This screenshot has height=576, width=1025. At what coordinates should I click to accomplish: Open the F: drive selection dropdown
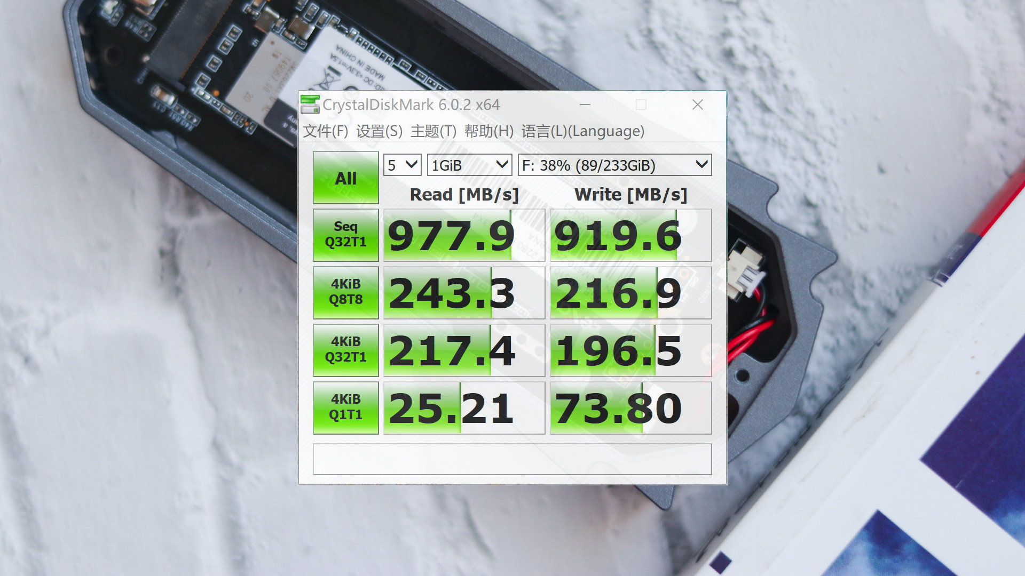point(614,165)
